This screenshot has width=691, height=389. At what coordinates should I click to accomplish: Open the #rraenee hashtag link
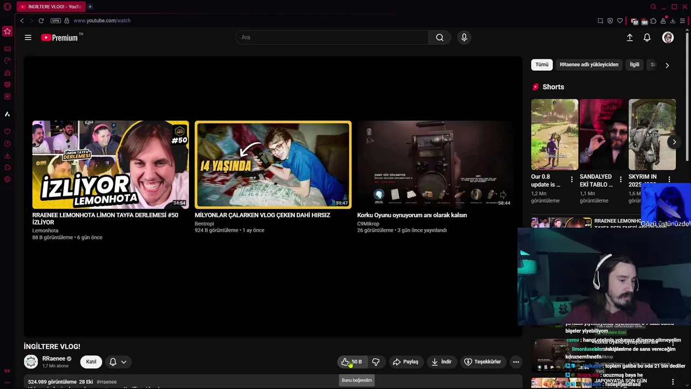click(106, 382)
